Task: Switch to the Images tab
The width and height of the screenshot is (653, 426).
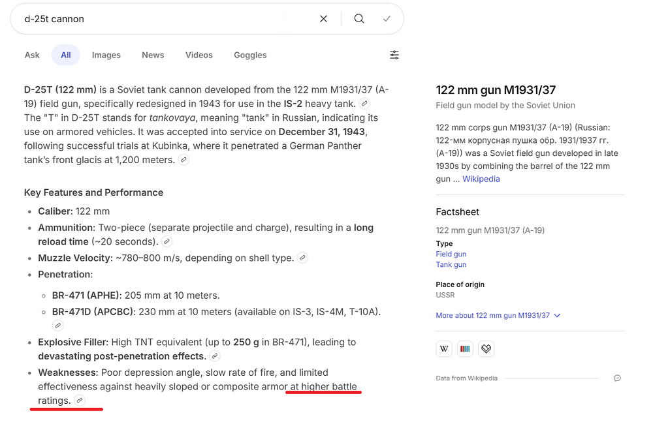Action: [106, 55]
